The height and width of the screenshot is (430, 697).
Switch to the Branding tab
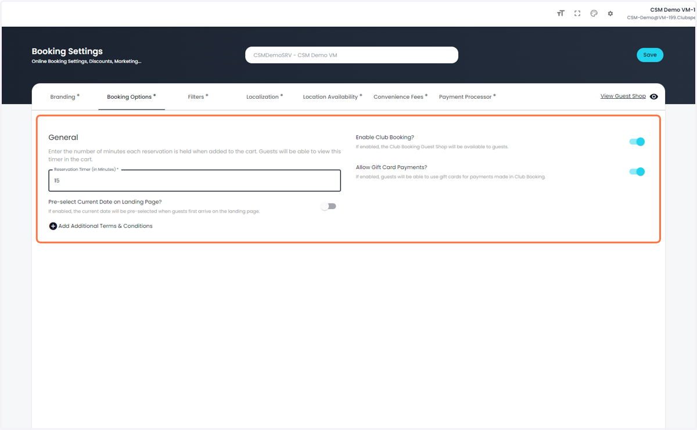click(x=65, y=97)
